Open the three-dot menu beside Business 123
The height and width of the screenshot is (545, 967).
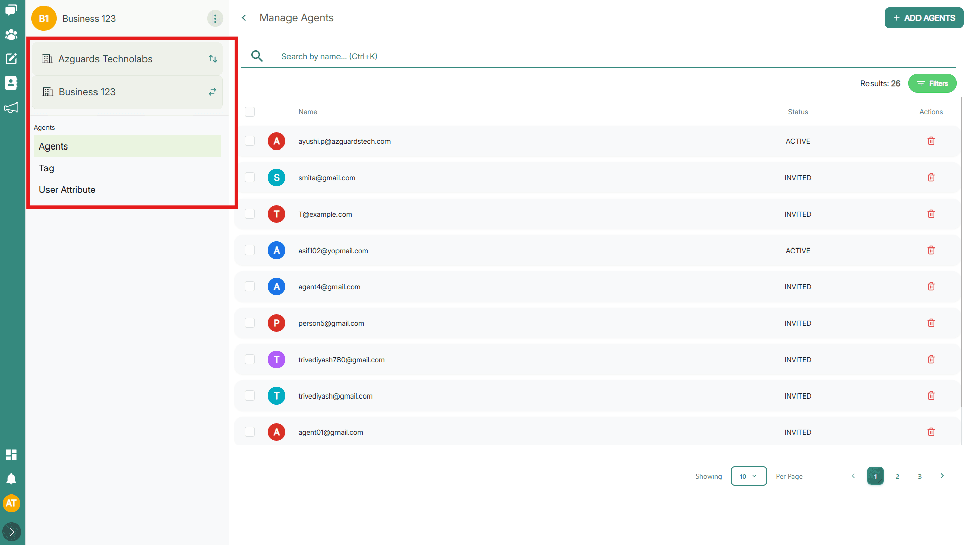(x=215, y=19)
